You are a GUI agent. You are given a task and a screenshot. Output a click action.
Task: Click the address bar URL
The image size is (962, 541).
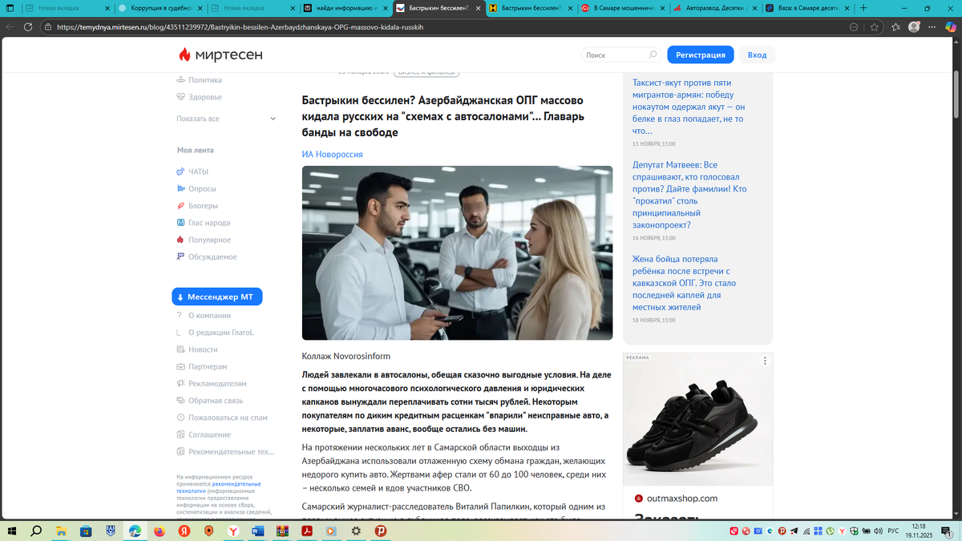point(240,26)
